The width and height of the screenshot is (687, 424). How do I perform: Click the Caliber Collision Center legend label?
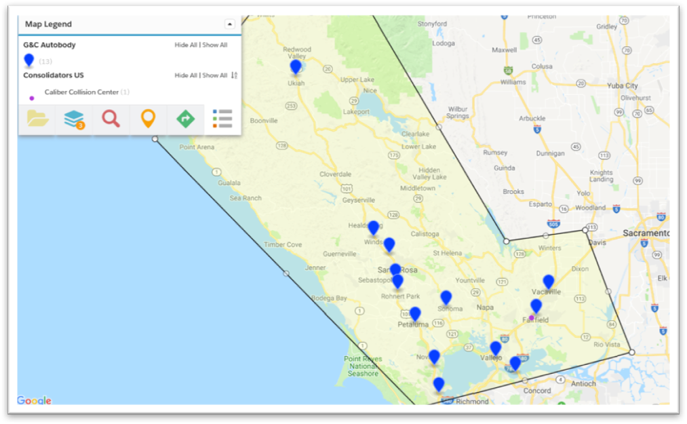(x=81, y=92)
